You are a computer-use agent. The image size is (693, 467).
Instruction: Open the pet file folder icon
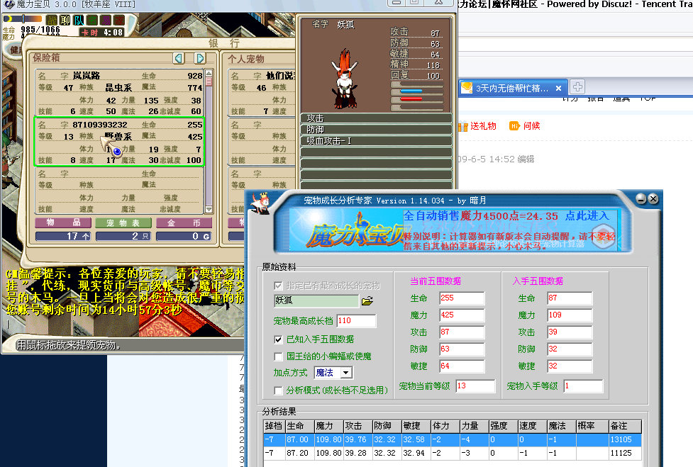point(367,301)
